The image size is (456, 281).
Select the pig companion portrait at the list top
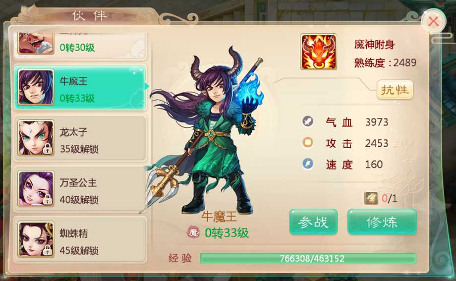pyautogui.click(x=36, y=43)
